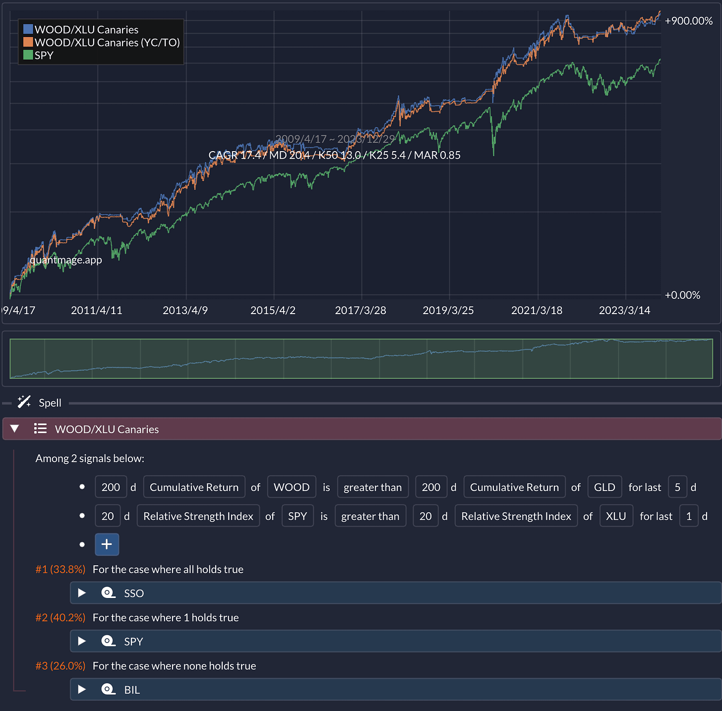Edit the 20 d period field before XLU RSI
Image resolution: width=722 pixels, height=711 pixels.
(425, 516)
